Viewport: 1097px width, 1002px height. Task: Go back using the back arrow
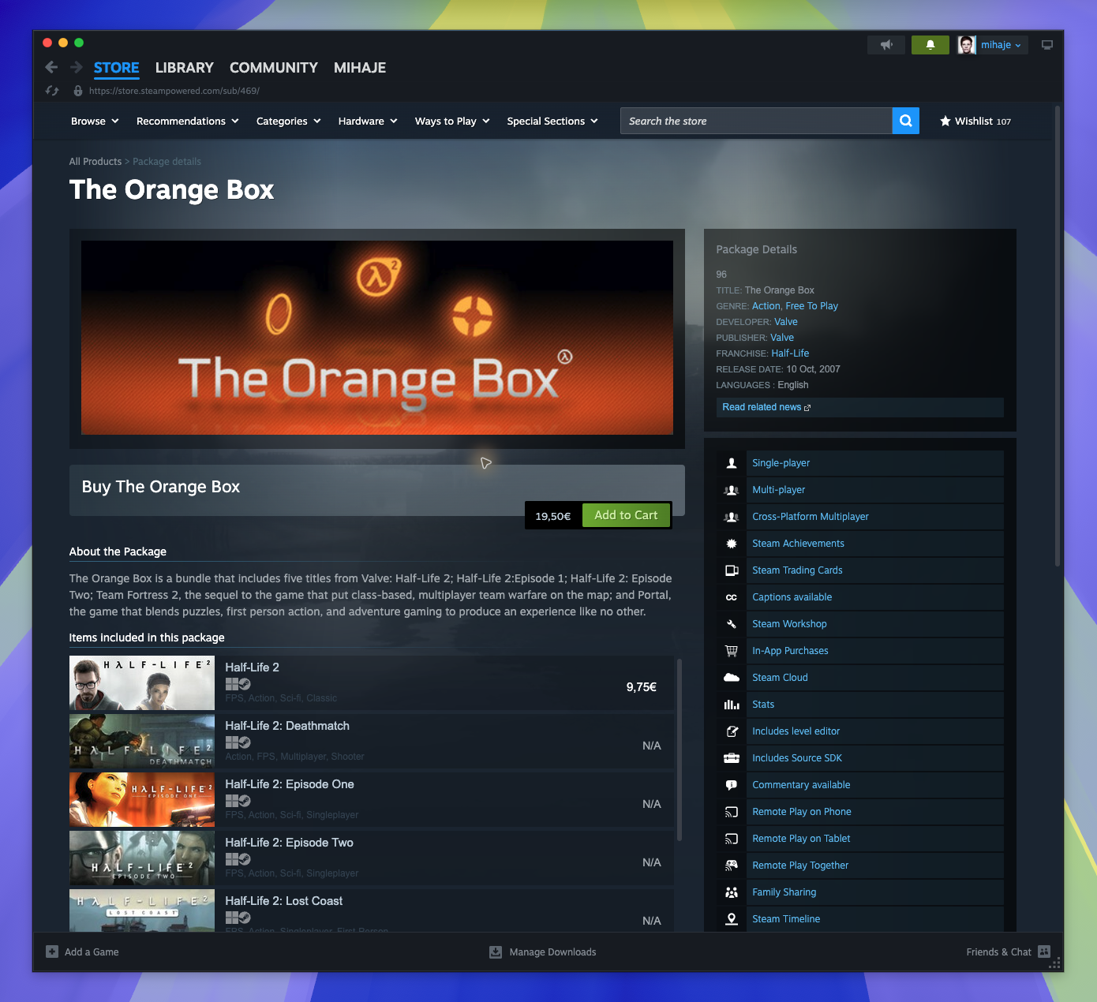tap(51, 67)
